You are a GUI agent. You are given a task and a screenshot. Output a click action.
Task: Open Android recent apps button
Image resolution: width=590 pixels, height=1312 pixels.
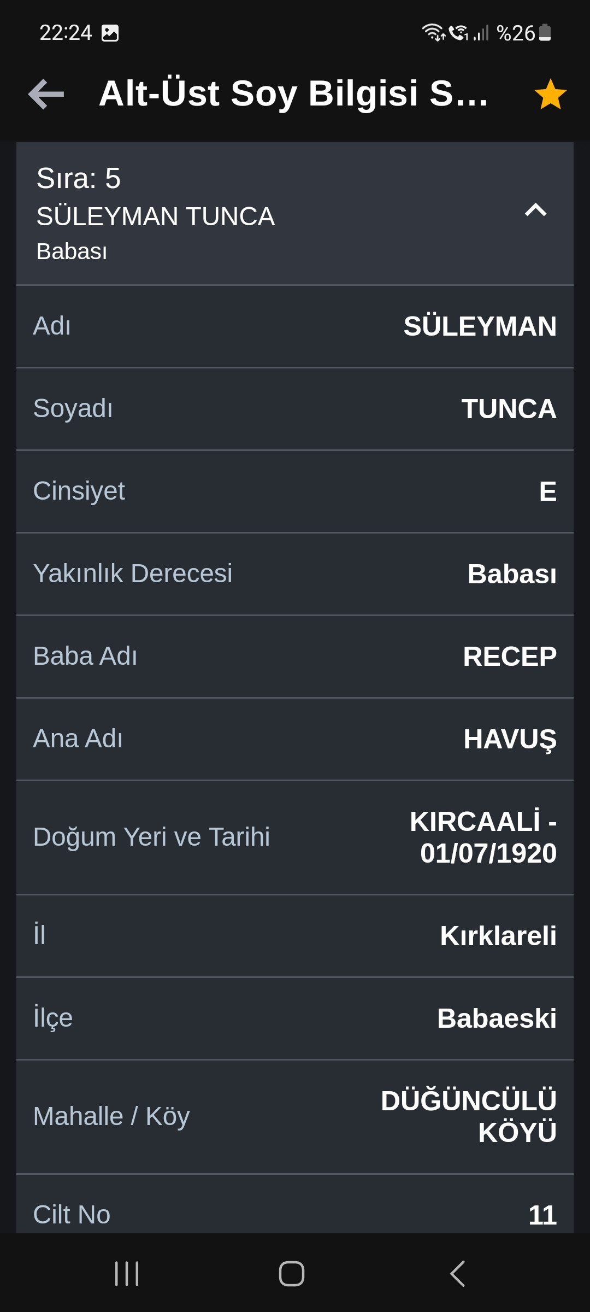pos(127,1274)
